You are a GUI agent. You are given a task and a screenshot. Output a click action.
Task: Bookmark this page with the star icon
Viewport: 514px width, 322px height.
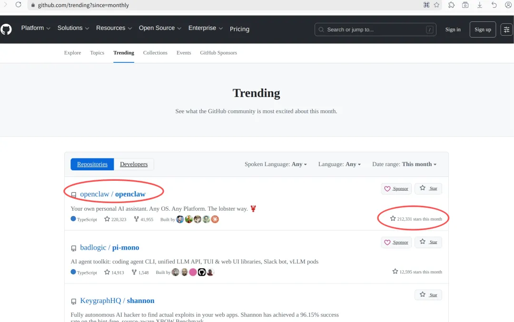[x=436, y=5]
